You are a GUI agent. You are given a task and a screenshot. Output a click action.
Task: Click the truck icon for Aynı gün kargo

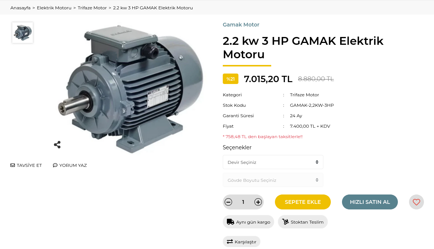tap(230, 222)
